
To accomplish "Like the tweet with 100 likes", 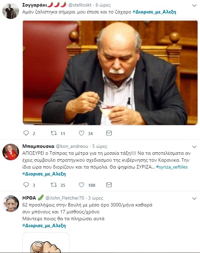I will tap(81, 185).
